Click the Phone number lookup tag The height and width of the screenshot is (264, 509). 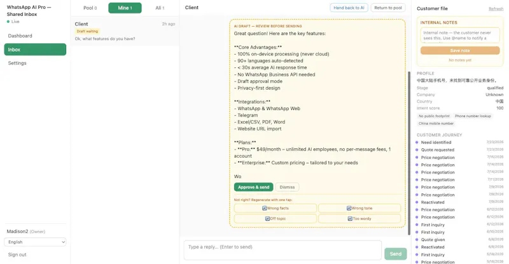point(473,116)
